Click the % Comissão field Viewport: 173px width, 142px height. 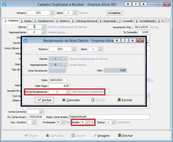(x=144, y=32)
